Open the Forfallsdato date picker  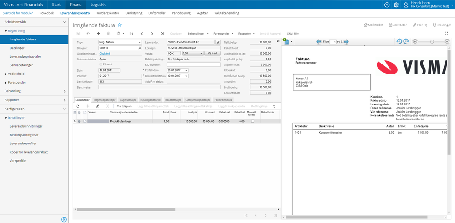click(x=186, y=70)
